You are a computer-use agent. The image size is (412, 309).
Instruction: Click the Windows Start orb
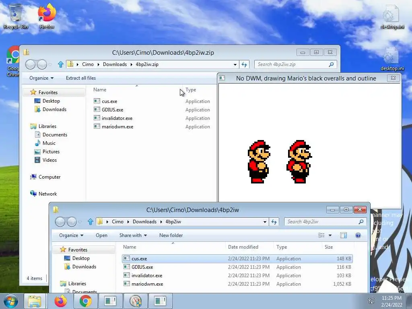point(10,301)
